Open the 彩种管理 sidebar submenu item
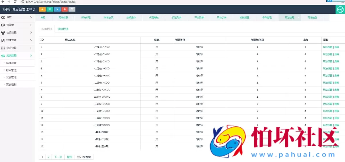Screen dimensions: 345x162 click(11, 70)
